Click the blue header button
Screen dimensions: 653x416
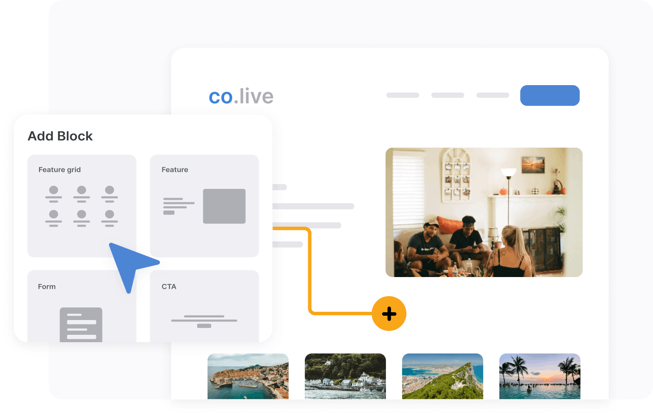click(550, 96)
